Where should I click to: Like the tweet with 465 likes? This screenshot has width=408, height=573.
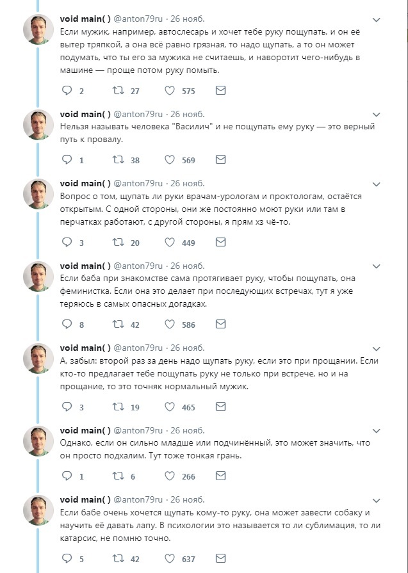(x=170, y=407)
